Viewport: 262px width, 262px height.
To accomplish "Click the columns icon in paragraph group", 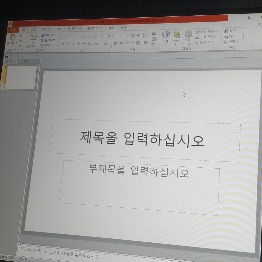I will click(x=146, y=43).
